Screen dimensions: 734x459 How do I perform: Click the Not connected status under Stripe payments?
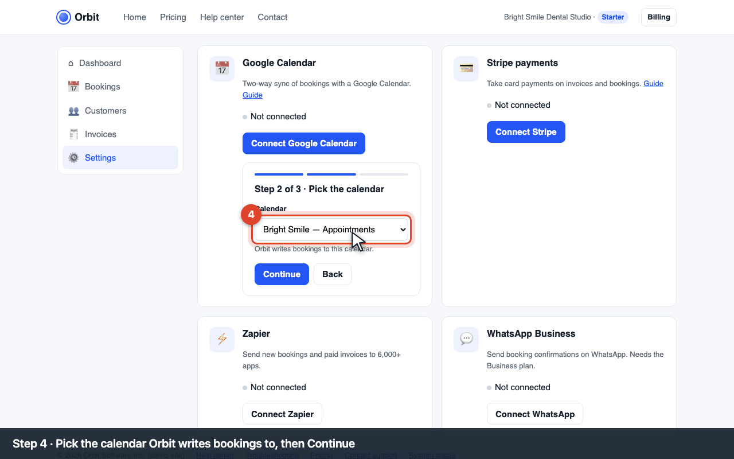(x=519, y=105)
